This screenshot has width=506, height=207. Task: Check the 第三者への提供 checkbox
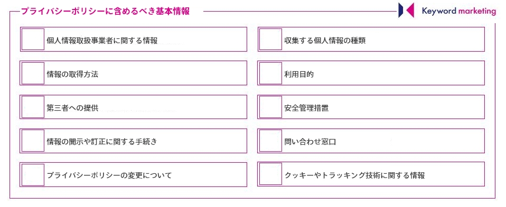[33, 107]
